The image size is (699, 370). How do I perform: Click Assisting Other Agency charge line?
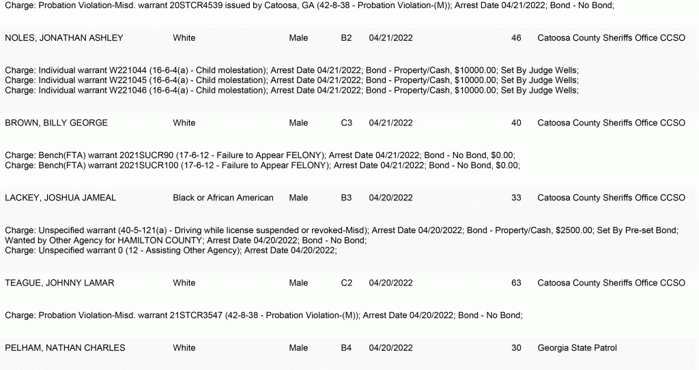(x=171, y=250)
